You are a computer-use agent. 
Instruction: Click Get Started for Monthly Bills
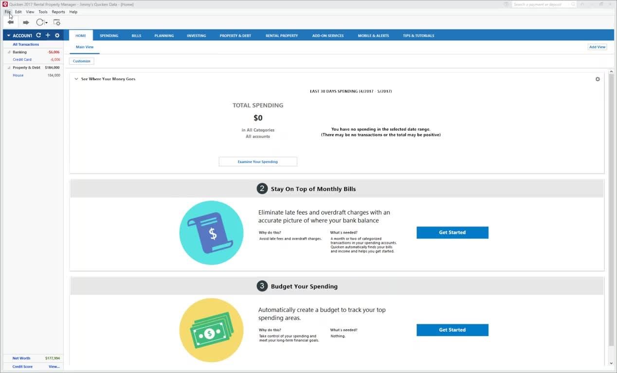[452, 233]
